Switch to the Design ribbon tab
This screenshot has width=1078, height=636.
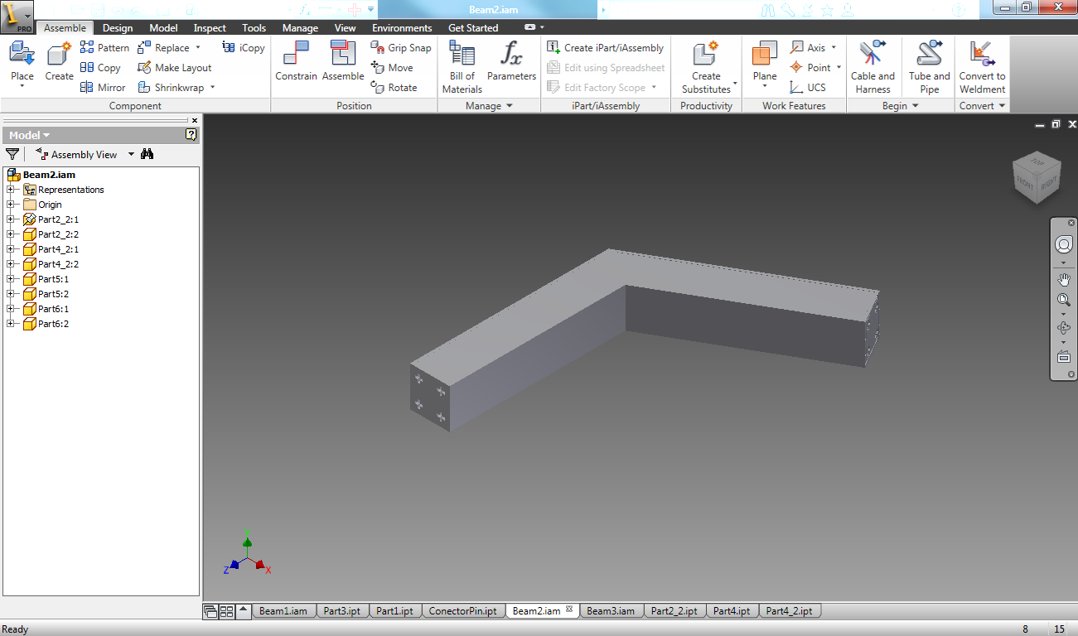(118, 28)
